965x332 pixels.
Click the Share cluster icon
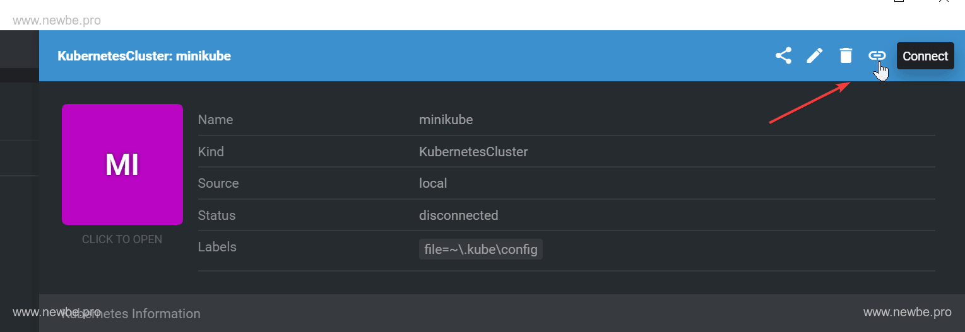(783, 56)
